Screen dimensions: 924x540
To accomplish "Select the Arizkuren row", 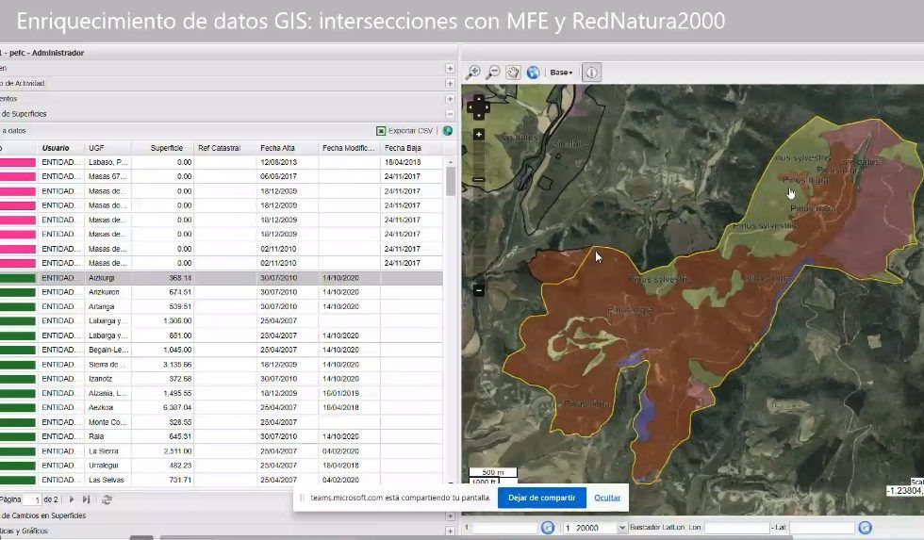I will click(221, 292).
